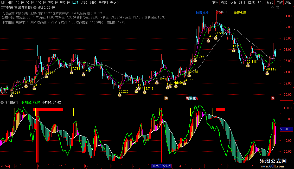Viewport: 294px width, 169px height.
Task: Toggle the right side panel icon
Action: [277, 8]
